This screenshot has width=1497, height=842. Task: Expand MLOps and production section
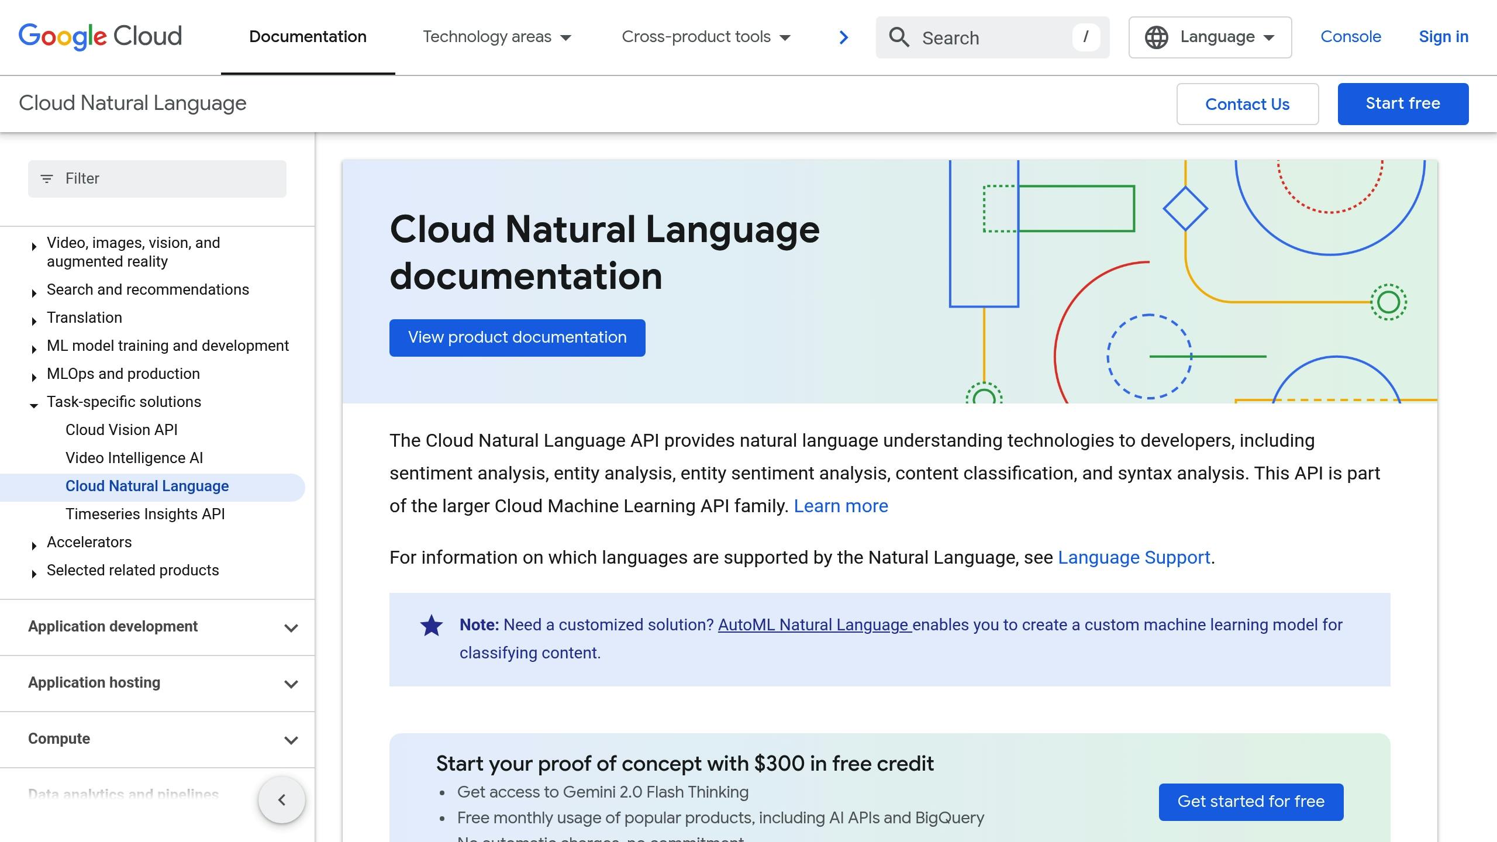pyautogui.click(x=34, y=377)
